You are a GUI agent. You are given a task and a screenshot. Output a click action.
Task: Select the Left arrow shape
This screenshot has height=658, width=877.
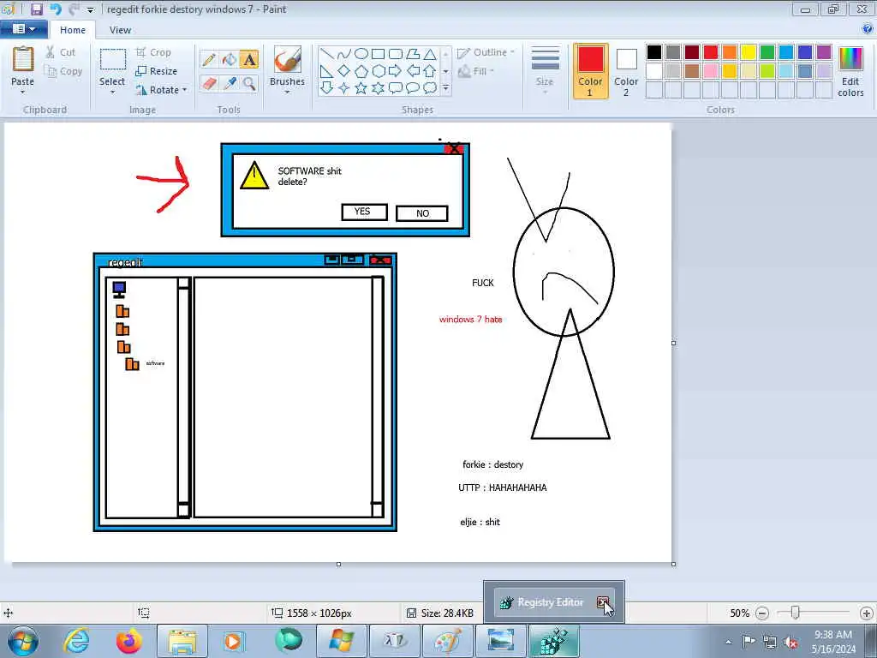413,71
